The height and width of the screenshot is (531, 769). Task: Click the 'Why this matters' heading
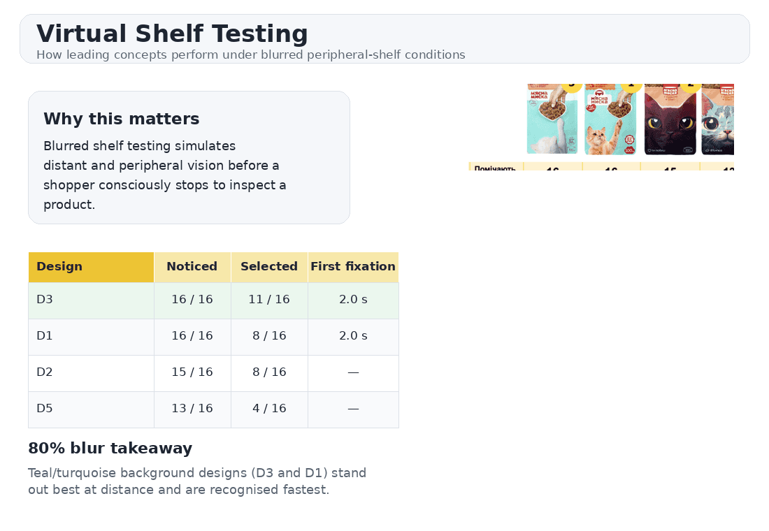pyautogui.click(x=122, y=119)
